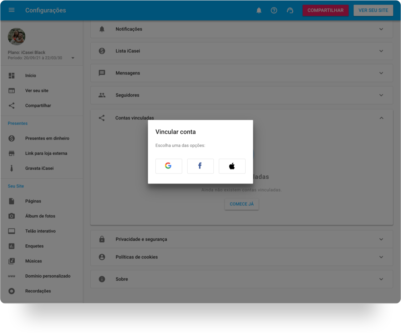The width and height of the screenshot is (401, 335).
Task: Click Presentes em dinheiro dollar icon
Action: tap(12, 138)
